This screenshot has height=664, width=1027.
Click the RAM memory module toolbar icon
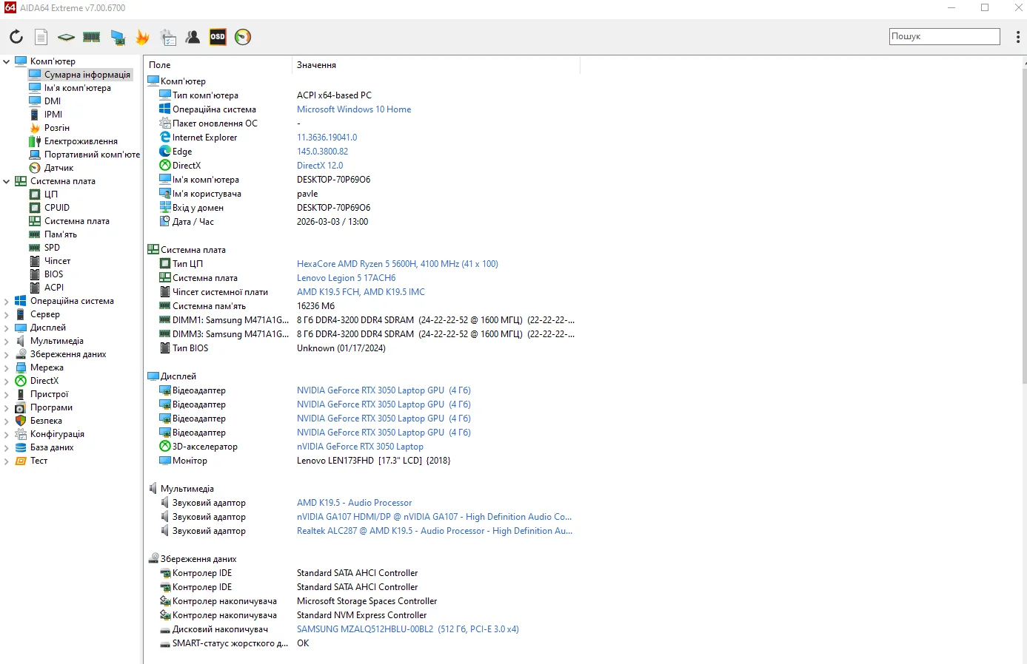click(92, 37)
